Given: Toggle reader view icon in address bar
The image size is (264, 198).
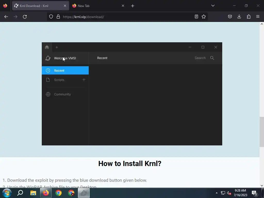Looking at the screenshot, I should tap(196, 17).
